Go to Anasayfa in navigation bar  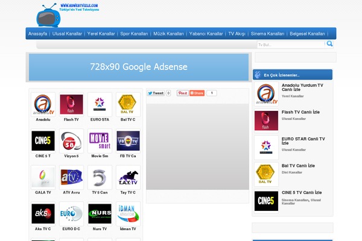coord(37,34)
